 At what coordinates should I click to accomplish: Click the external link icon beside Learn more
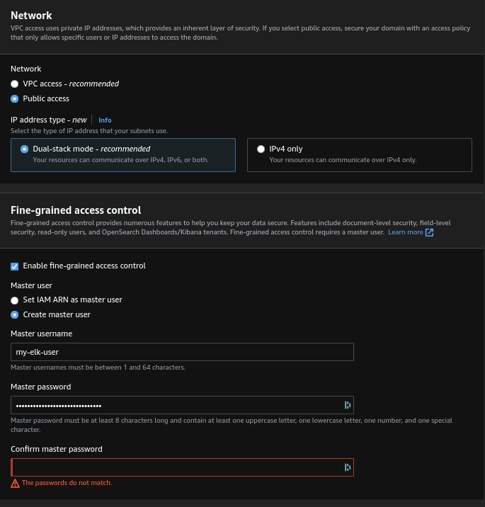point(429,232)
